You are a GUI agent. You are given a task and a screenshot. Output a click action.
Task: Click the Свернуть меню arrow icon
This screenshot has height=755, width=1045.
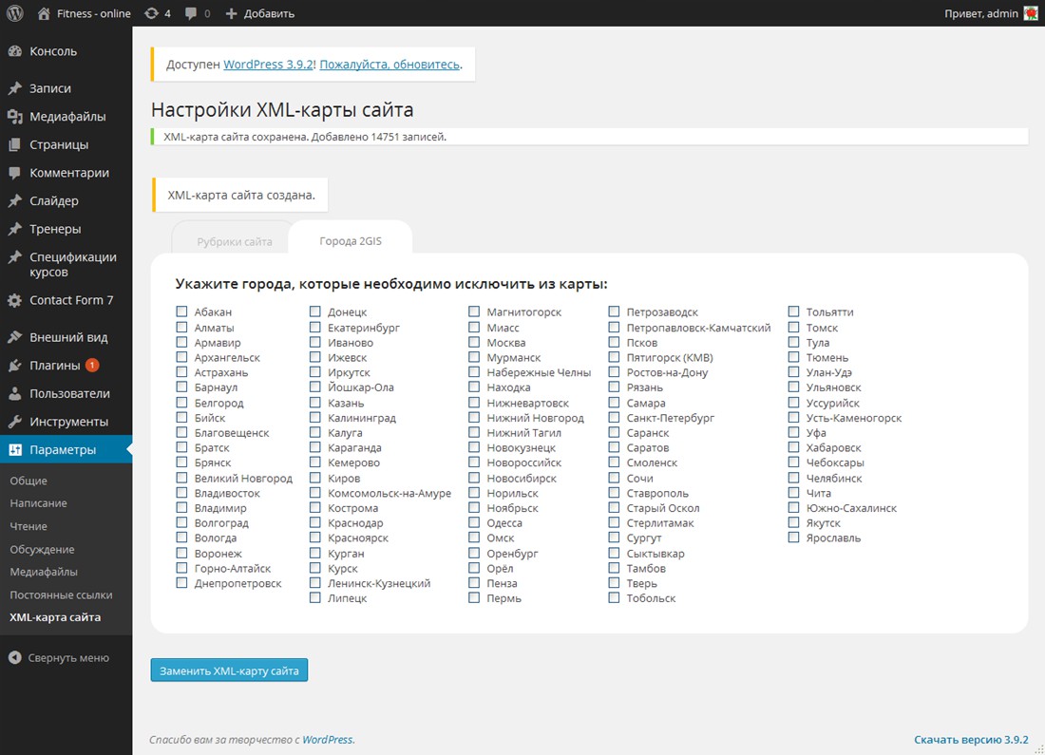pos(14,658)
